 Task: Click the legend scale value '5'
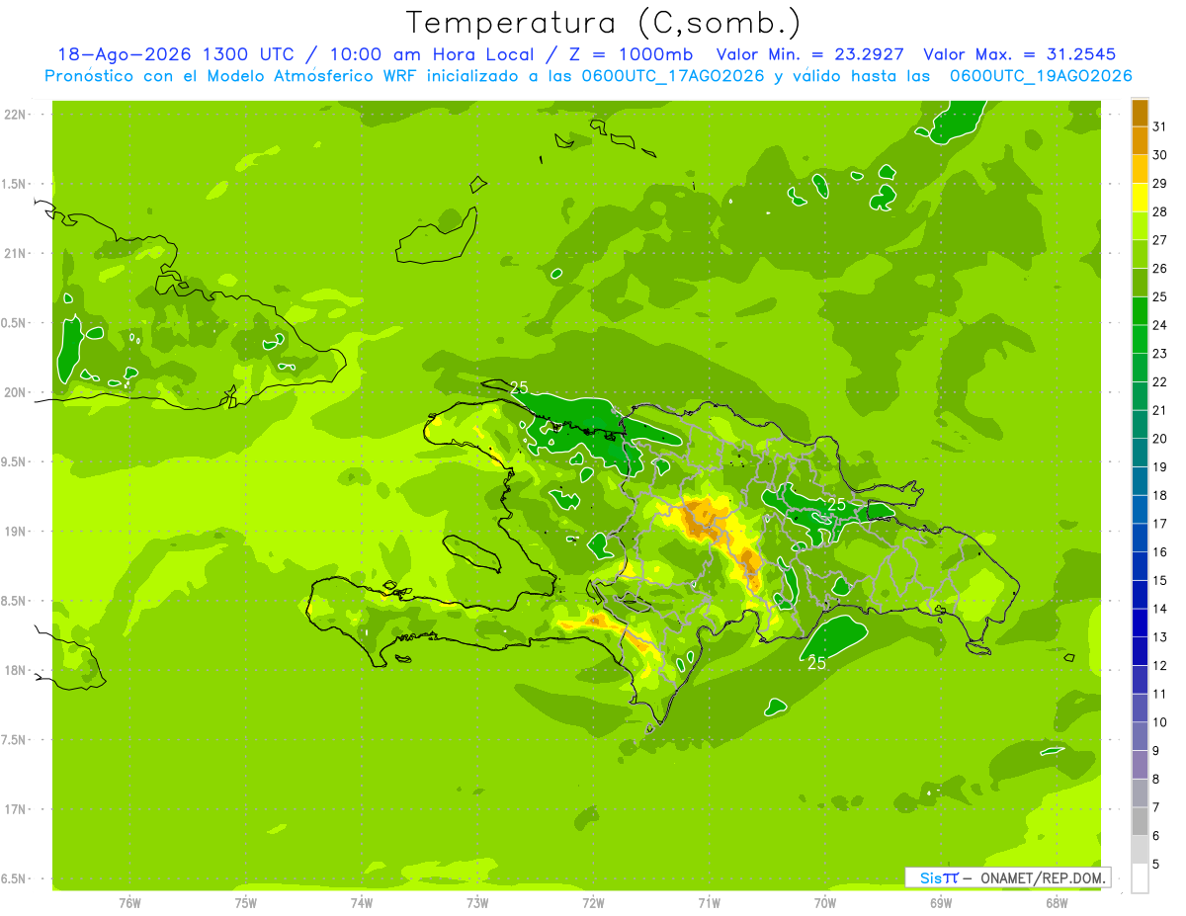[x=1156, y=865]
